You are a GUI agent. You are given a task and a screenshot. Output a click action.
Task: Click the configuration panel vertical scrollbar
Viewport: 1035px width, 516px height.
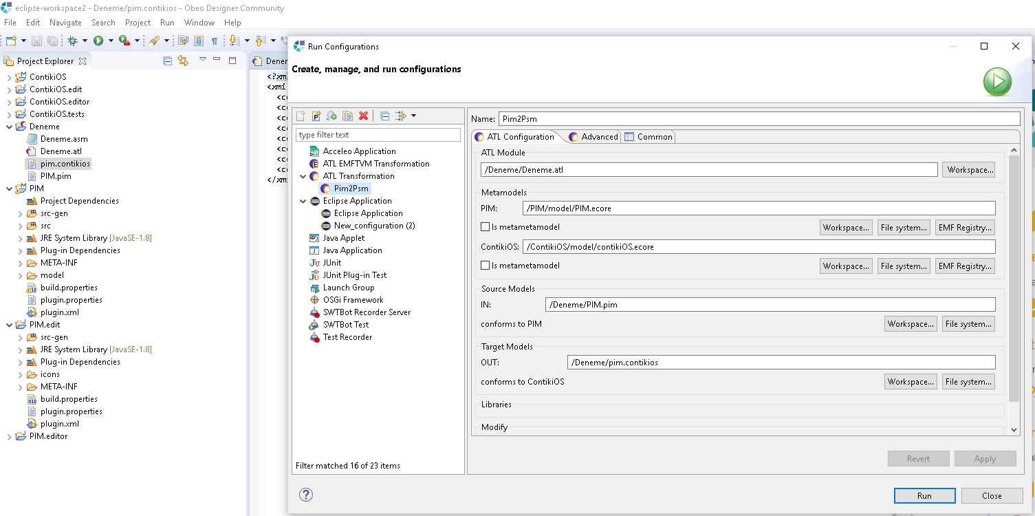[x=1014, y=279]
